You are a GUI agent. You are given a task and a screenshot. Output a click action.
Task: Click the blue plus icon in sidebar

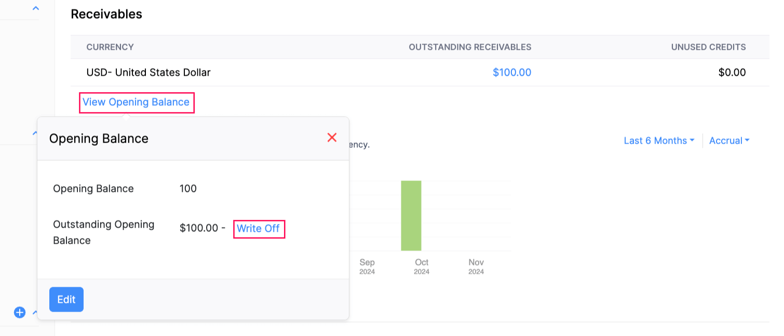(x=20, y=312)
